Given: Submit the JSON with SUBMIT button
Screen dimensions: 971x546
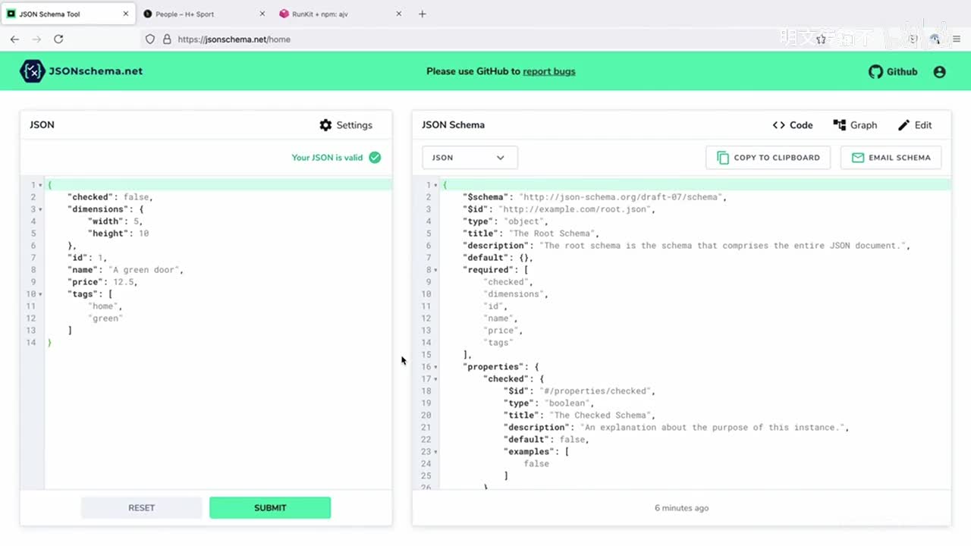Looking at the screenshot, I should point(270,508).
